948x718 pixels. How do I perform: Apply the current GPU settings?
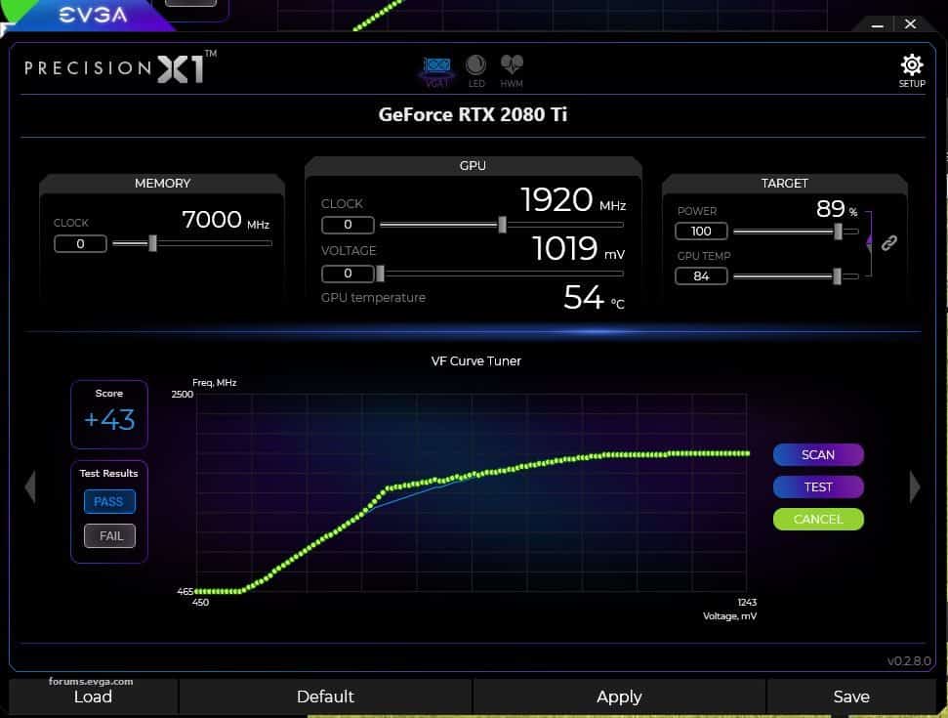click(x=618, y=697)
